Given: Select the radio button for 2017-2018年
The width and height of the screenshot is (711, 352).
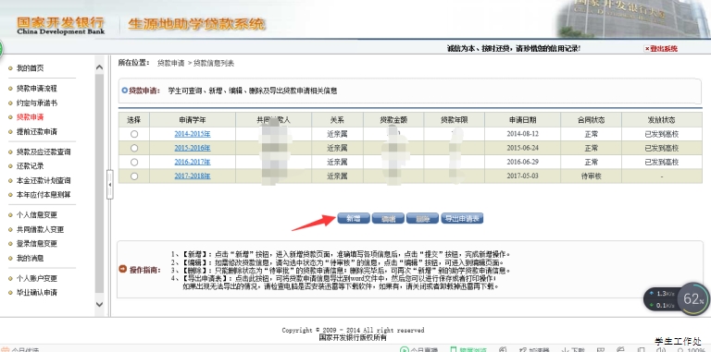Looking at the screenshot, I should pos(133,176).
